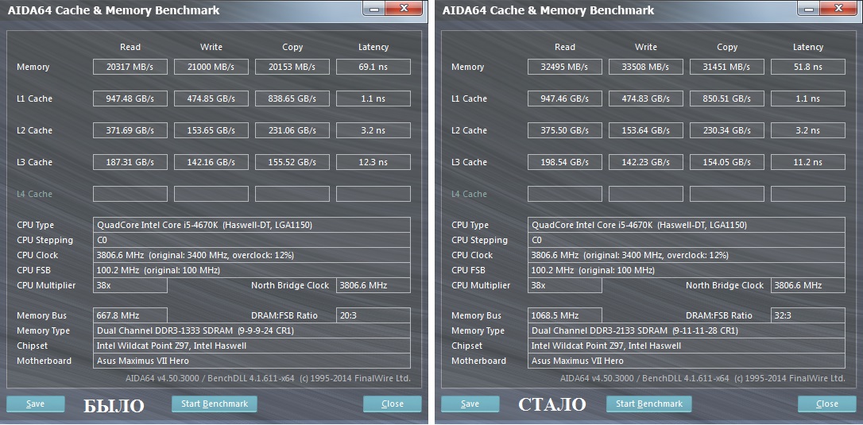
Task: Click L1 Cache Read 947.46 GB/s
Action: [x=565, y=99]
